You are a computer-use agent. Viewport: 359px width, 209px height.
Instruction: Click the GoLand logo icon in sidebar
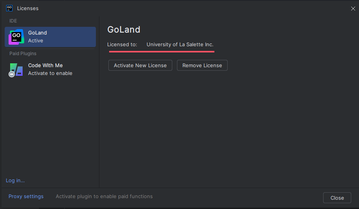16,37
